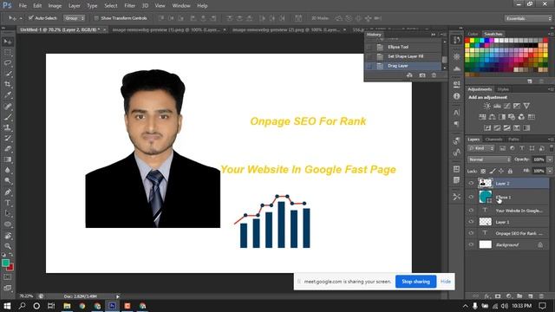555x312 pixels.
Task: Delete current state in History panel
Action: coord(434,75)
